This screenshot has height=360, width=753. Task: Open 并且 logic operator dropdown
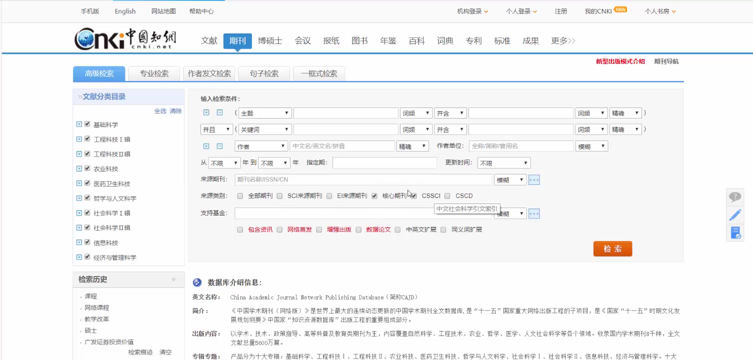pos(216,129)
